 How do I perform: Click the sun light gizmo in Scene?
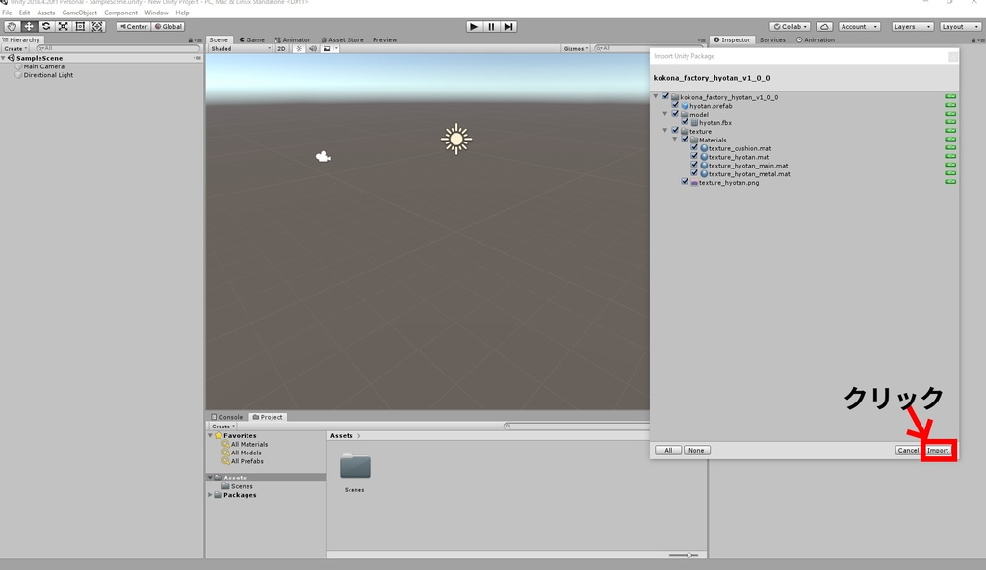click(x=456, y=139)
